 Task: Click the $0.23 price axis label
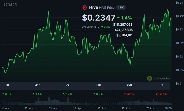pyautogui.click(x=179, y=30)
